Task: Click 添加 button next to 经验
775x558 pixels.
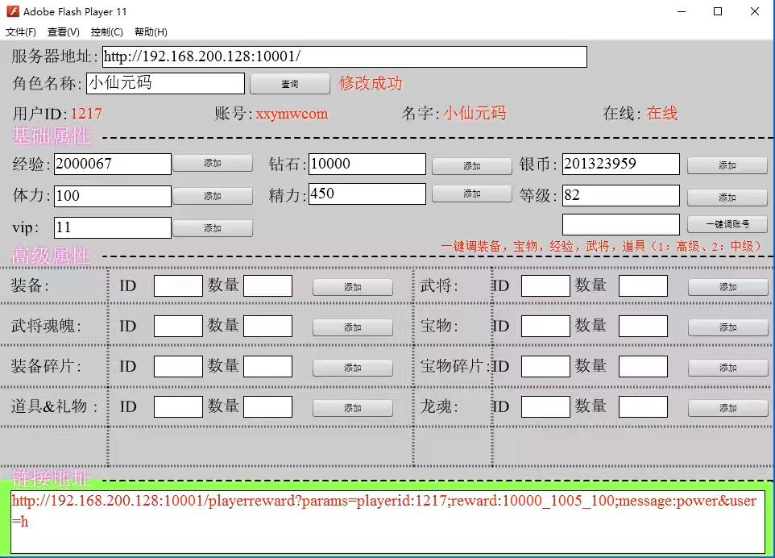Action: point(213,163)
